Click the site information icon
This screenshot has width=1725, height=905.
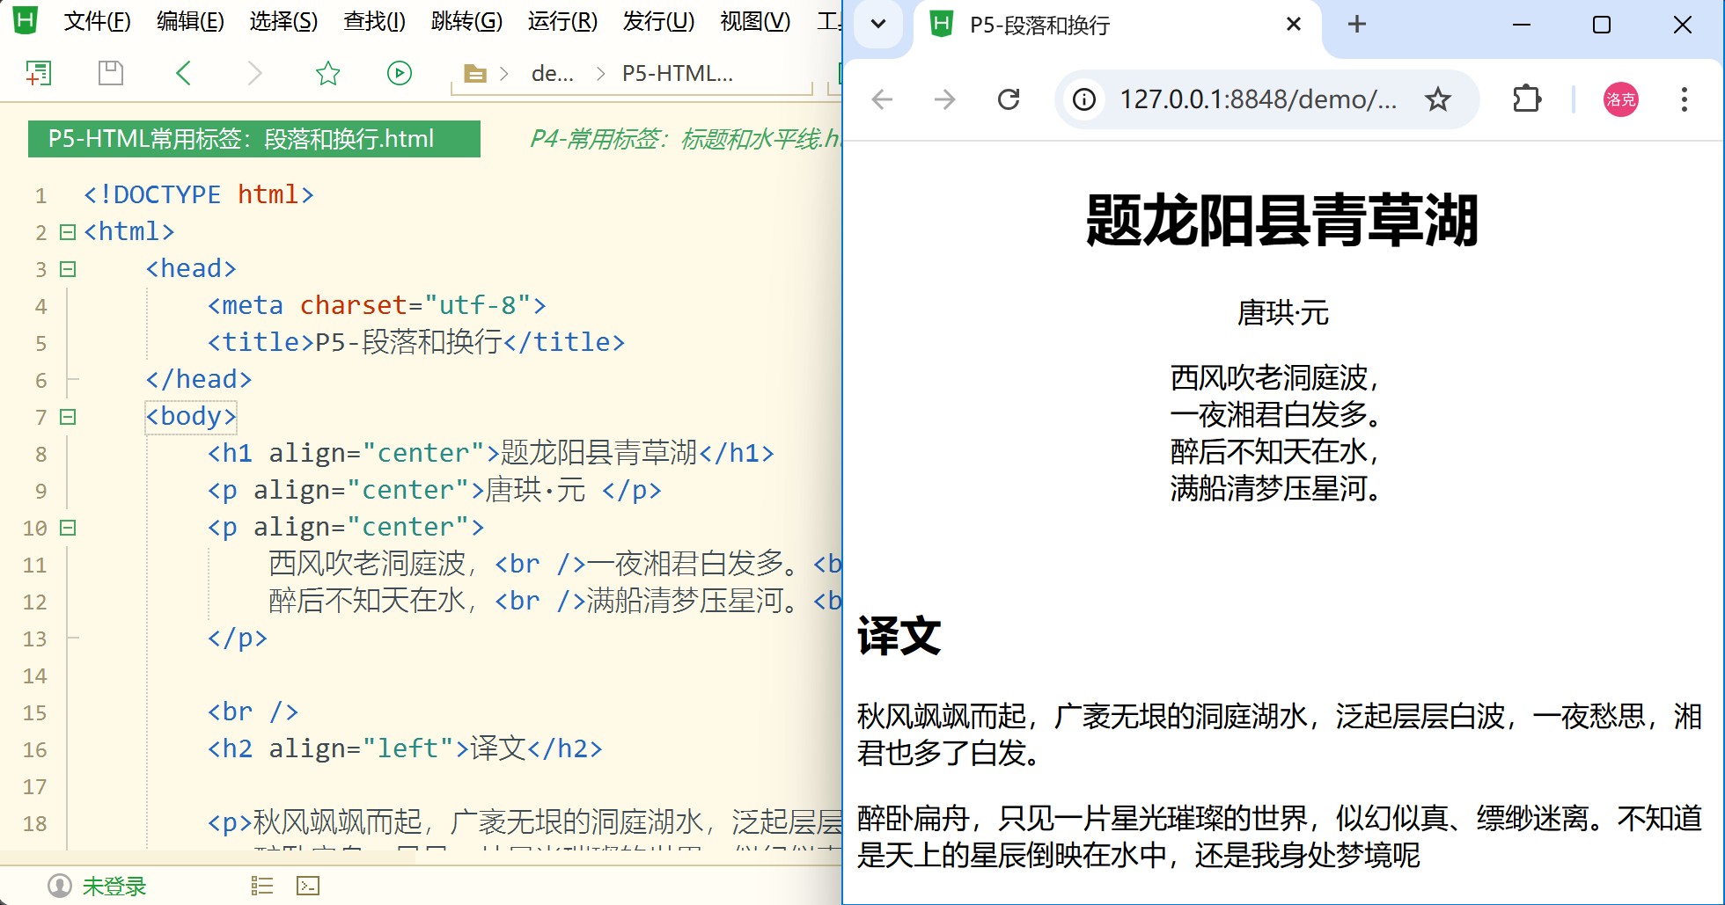[x=1084, y=99]
